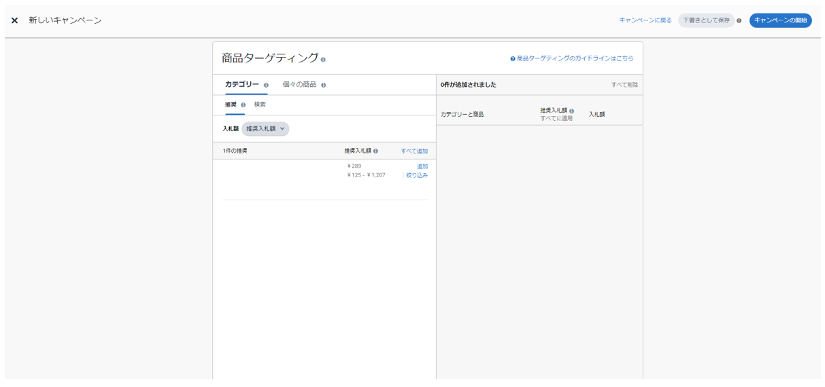Click 追加 link for the ¥289 suggestion
Screen dimensions: 825x387
[x=422, y=166]
